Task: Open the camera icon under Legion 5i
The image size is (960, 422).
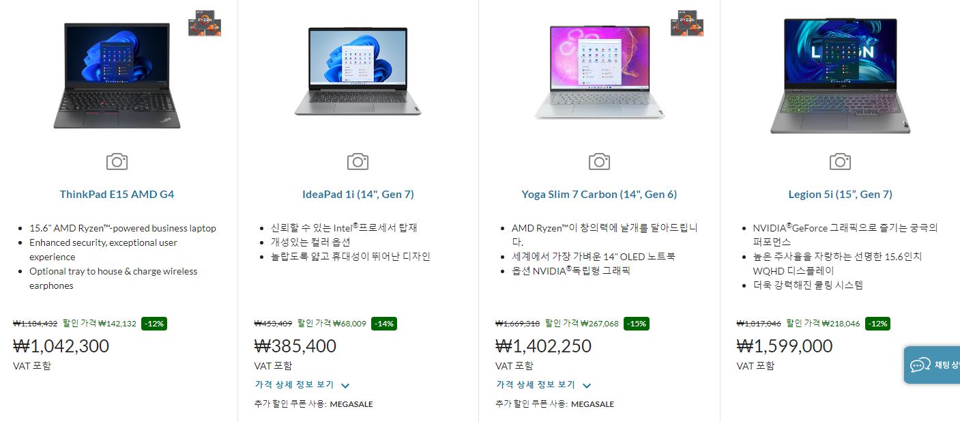Action: coord(840,162)
